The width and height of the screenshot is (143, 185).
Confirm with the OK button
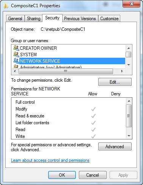62,175
